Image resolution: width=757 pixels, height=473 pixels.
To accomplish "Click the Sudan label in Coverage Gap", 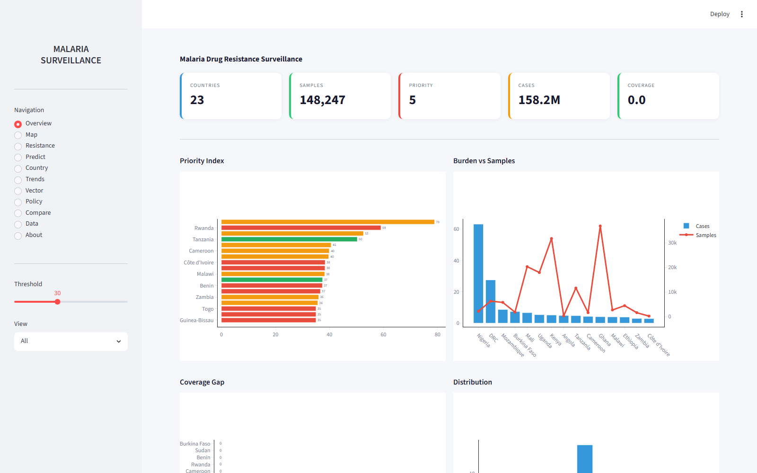I will click(202, 451).
